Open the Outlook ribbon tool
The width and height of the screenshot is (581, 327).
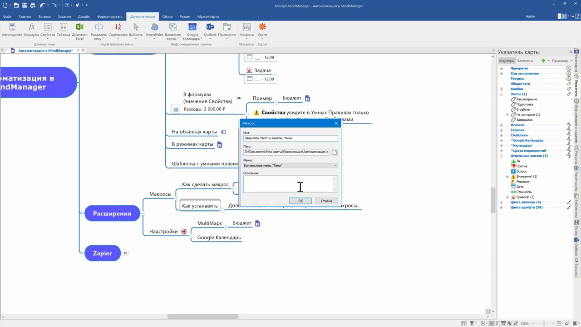[210, 30]
